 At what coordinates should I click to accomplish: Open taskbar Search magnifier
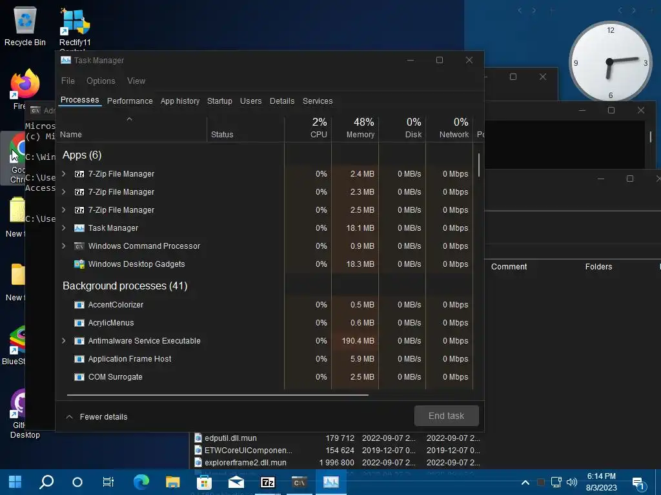[46, 482]
